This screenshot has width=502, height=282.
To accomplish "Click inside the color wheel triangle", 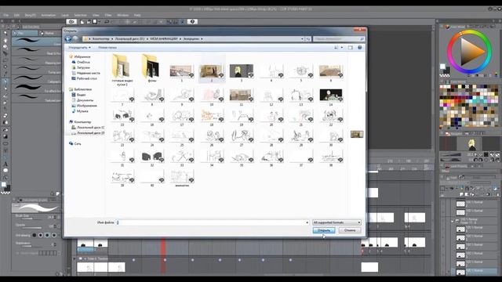I will pos(469,52).
